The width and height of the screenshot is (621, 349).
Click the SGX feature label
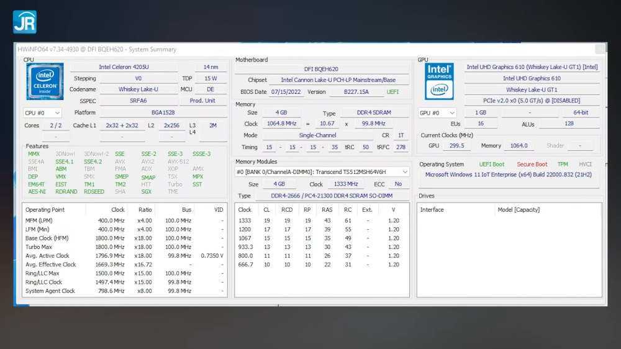(147, 192)
